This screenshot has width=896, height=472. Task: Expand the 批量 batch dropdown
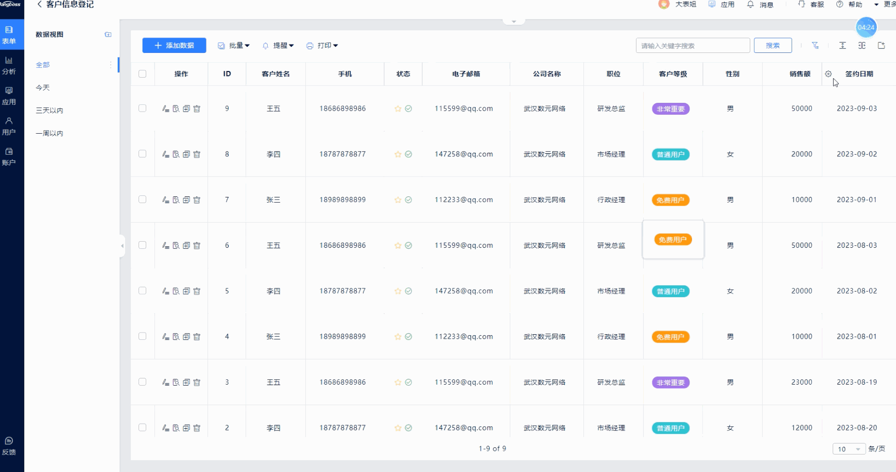(x=234, y=45)
